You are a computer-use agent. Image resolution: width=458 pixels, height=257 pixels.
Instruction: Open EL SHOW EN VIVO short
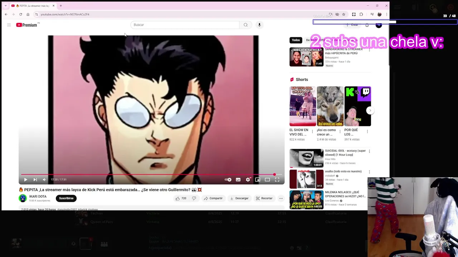coord(303,106)
